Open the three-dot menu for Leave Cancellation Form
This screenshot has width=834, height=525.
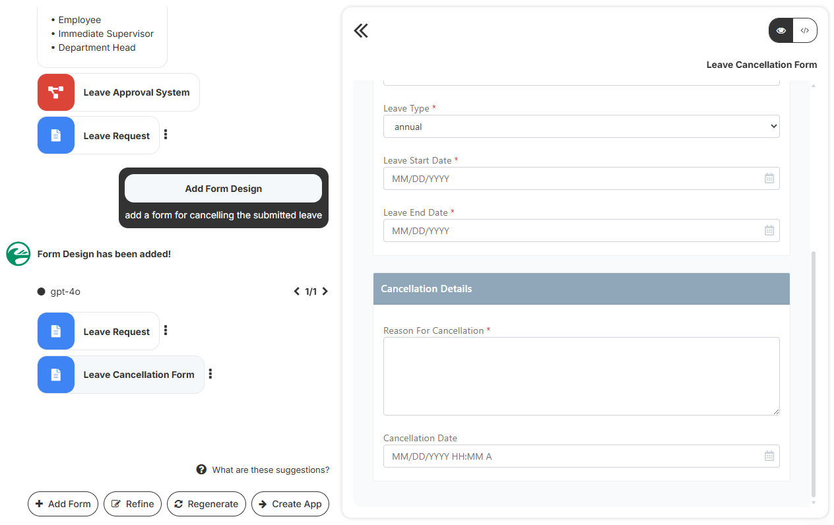210,374
